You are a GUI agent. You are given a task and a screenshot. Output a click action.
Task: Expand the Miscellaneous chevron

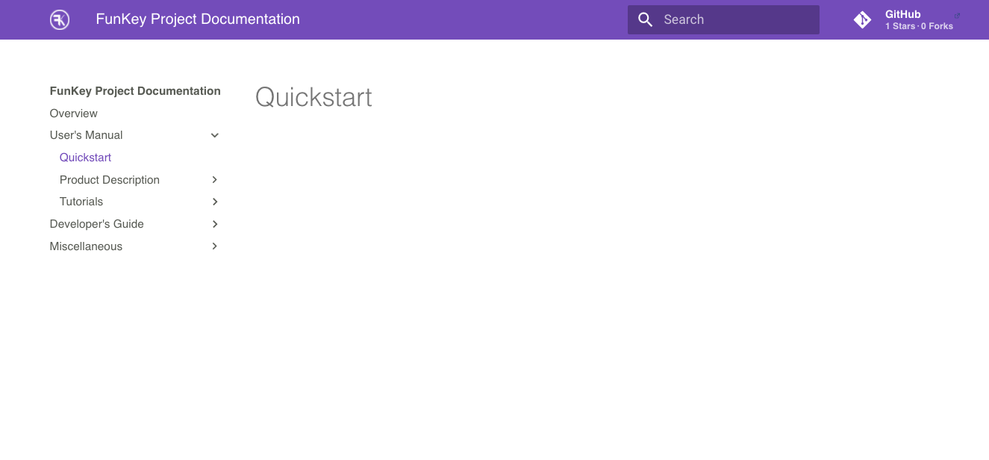coord(215,246)
